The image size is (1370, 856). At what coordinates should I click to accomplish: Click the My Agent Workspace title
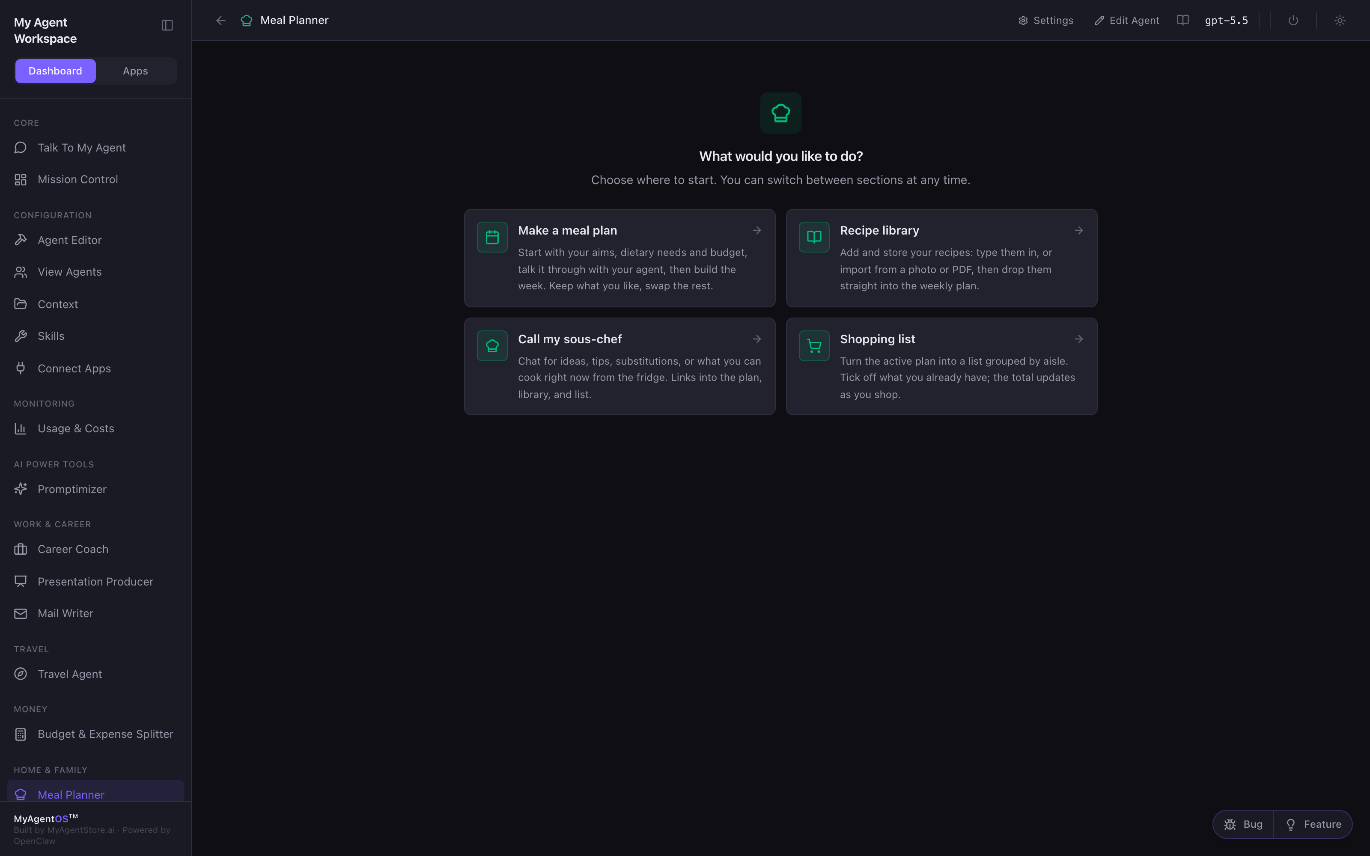tap(45, 30)
